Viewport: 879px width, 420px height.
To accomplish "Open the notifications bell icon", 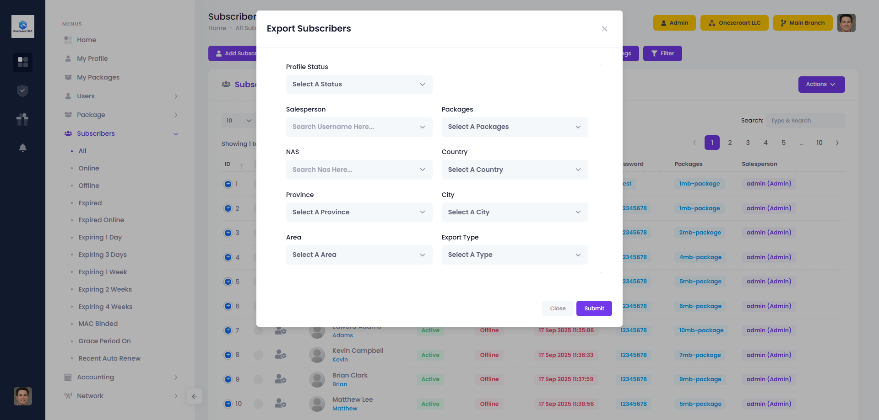I will coord(22,148).
